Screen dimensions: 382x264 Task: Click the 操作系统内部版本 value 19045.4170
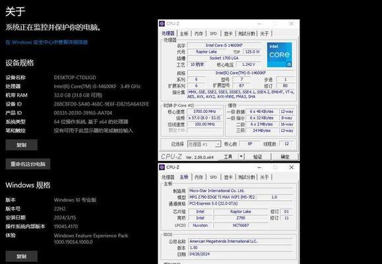(x=66, y=226)
